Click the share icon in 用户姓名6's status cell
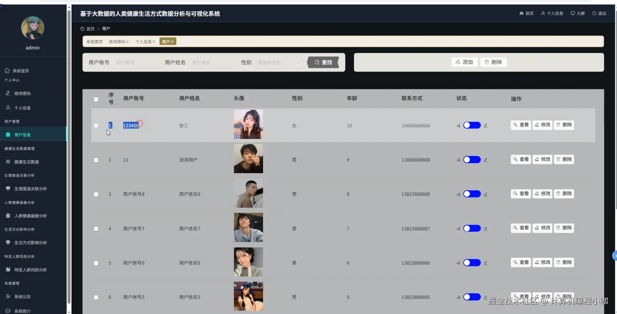This screenshot has width=617, height=314. [458, 263]
